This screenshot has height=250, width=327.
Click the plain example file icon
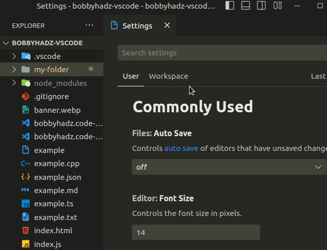tap(26, 150)
